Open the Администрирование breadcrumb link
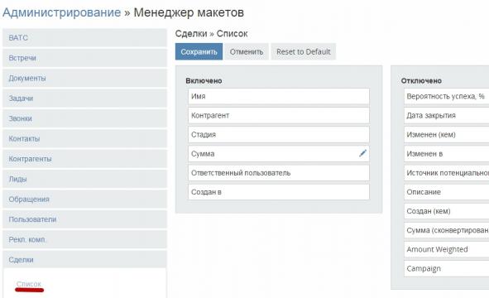The width and height of the screenshot is (489, 298). tap(61, 12)
